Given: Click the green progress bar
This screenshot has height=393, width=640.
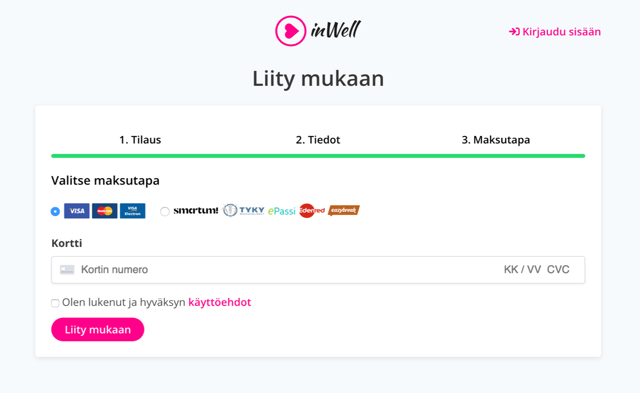Looking at the screenshot, I should 318,156.
